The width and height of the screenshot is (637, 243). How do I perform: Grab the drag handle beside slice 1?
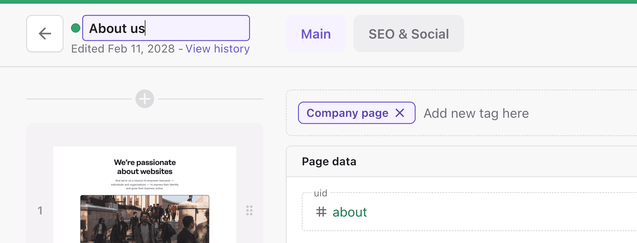(249, 211)
